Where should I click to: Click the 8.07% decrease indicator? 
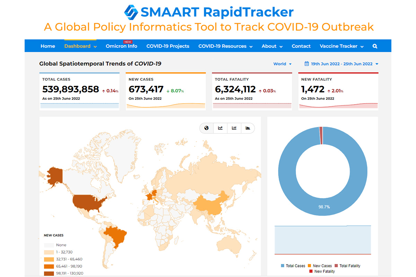[175, 91]
